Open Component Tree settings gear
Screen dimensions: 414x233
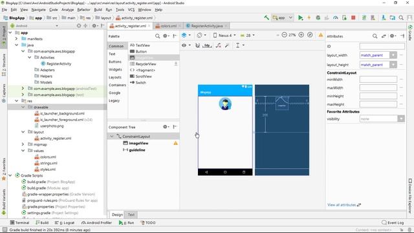(x=166, y=127)
